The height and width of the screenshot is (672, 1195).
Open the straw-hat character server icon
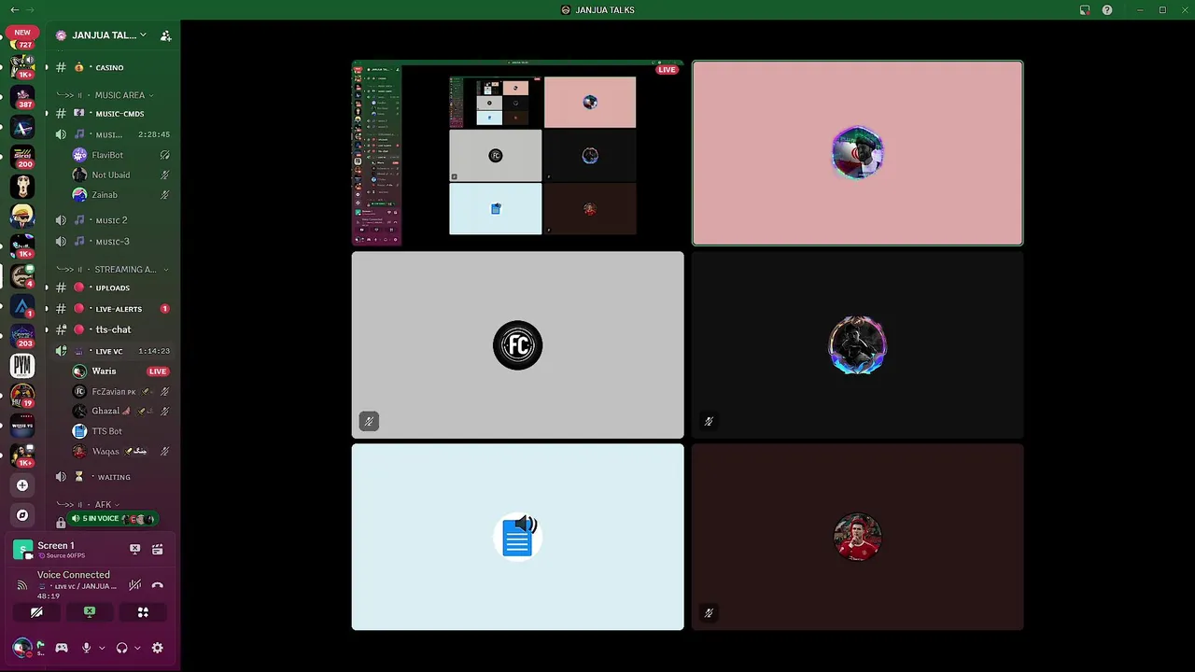click(22, 217)
